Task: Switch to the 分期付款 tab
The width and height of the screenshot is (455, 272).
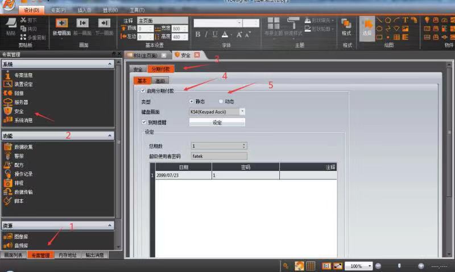Action: [x=161, y=69]
